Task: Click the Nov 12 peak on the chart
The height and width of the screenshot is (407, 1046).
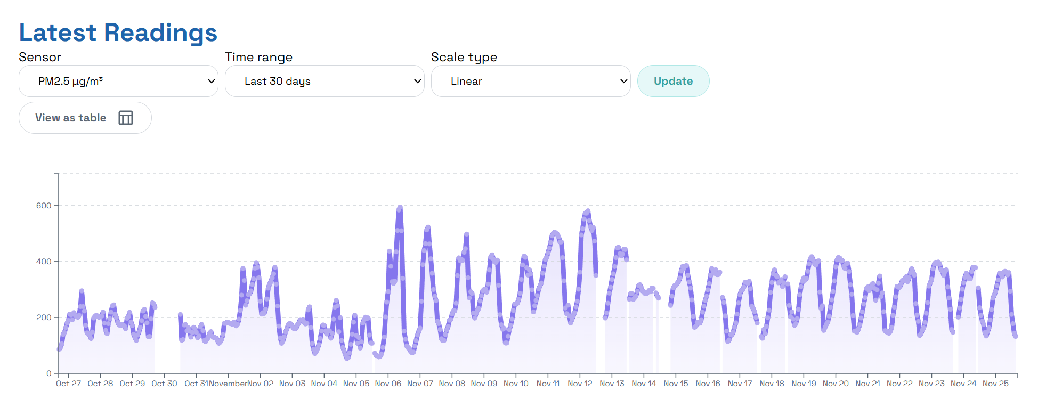Action: pyautogui.click(x=588, y=211)
